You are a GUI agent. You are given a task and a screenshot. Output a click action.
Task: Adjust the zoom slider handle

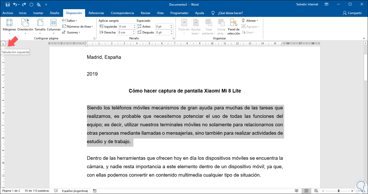(x=339, y=191)
